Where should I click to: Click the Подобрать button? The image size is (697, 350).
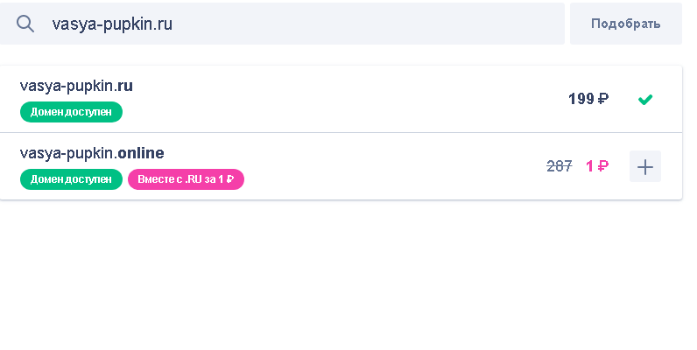pos(626,24)
